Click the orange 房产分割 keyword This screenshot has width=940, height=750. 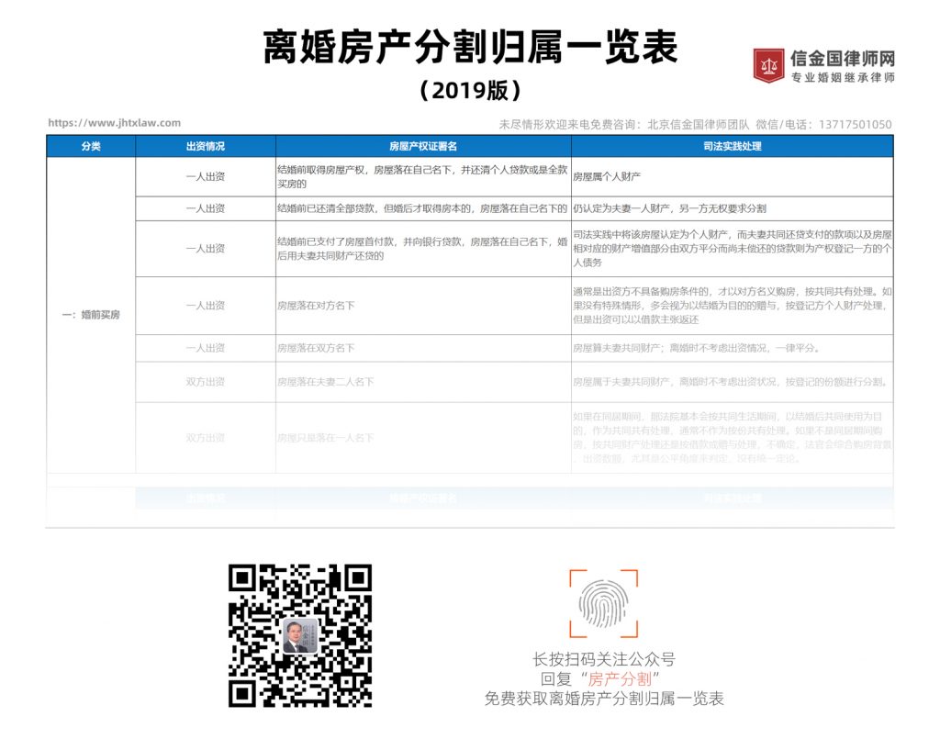pos(620,679)
